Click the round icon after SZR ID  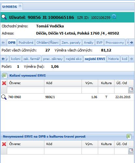[x=114, y=17]
